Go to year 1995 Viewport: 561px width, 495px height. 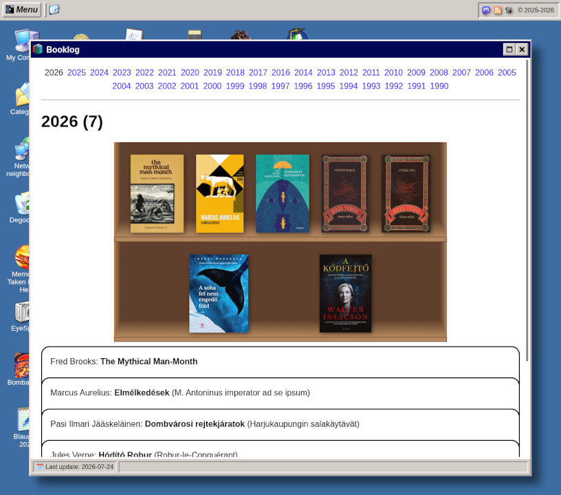(326, 86)
